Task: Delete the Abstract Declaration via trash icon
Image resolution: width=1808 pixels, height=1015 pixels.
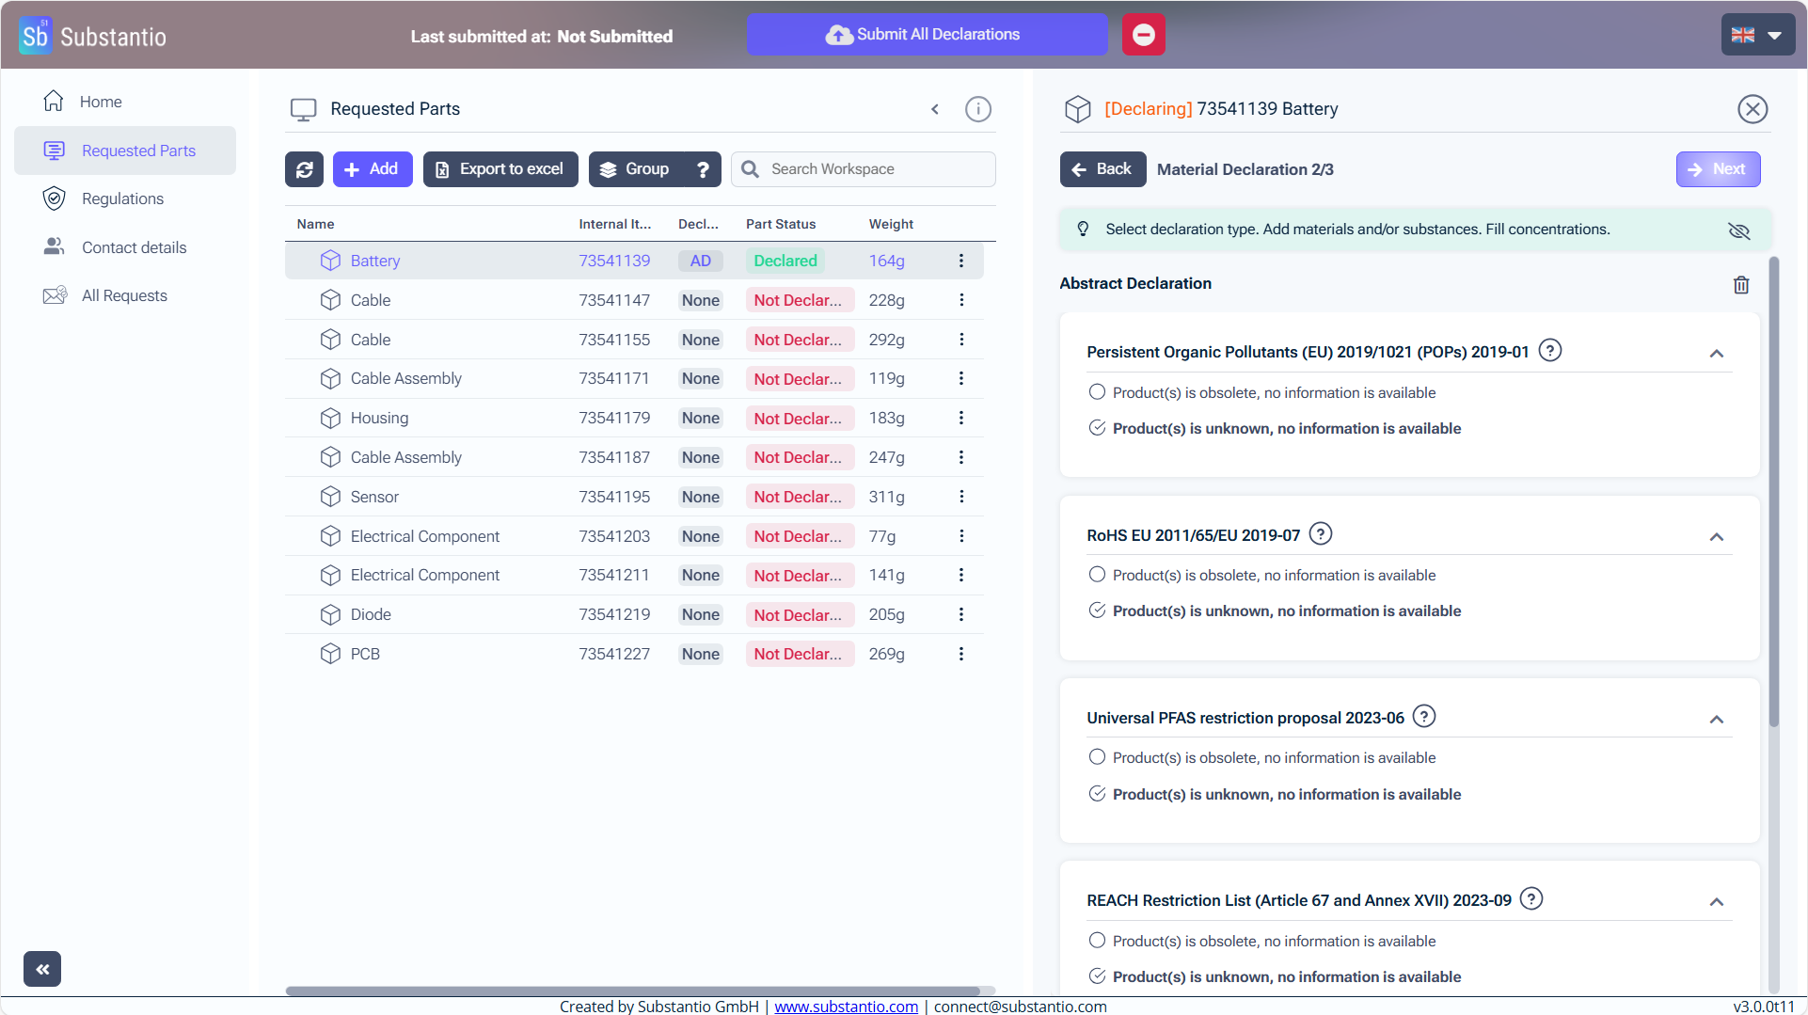Action: click(1741, 285)
